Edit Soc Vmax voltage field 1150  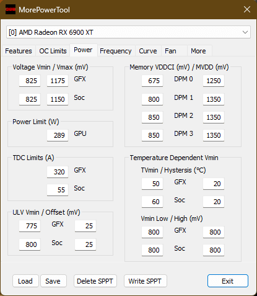pyautogui.click(x=58, y=99)
